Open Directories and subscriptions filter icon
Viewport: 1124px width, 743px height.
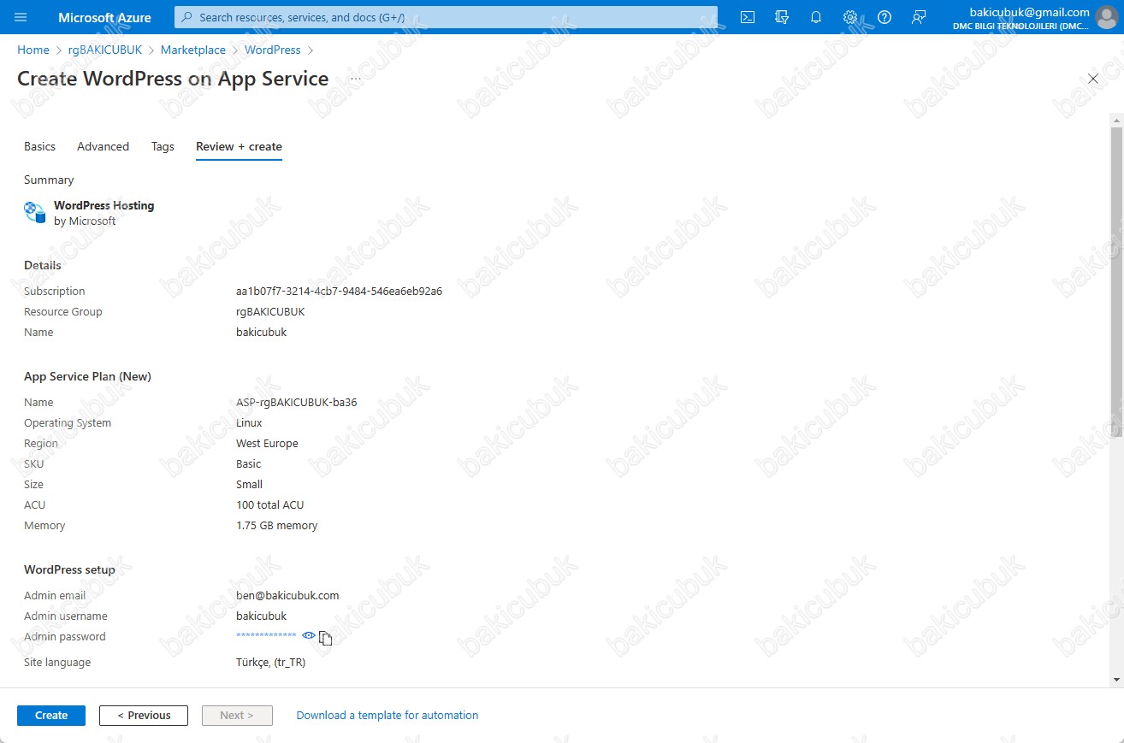(781, 17)
